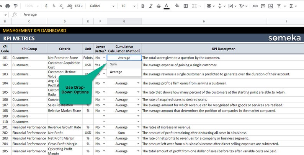Insert a link with the chain icon
This screenshot has width=304, height=155.
(255, 6)
